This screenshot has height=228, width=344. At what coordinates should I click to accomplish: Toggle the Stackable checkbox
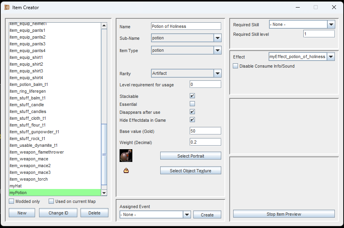[x=192, y=96]
